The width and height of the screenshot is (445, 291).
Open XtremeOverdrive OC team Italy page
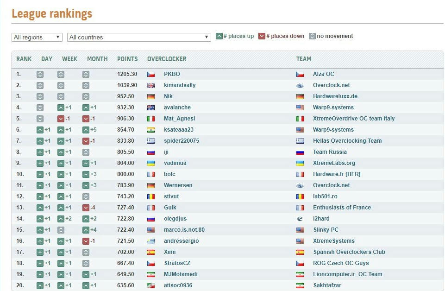point(354,118)
